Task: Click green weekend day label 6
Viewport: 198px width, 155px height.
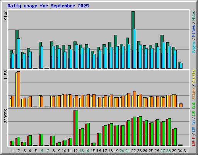Action: (x=42, y=151)
